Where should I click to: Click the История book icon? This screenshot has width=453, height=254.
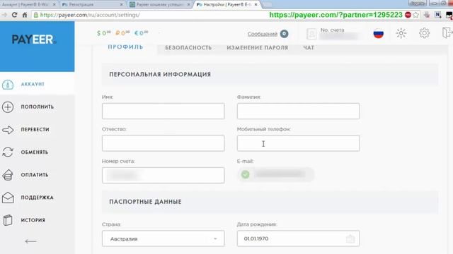(x=8, y=220)
